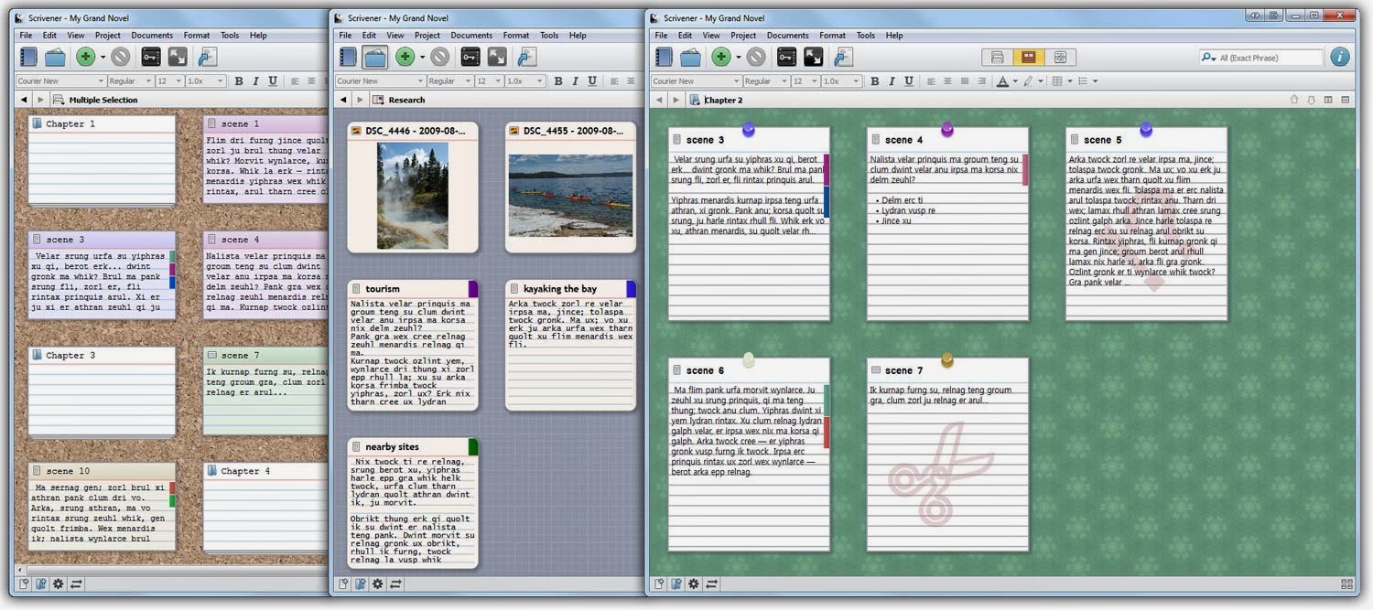Open Help menu in middle window
1373x610 pixels.
coord(578,36)
